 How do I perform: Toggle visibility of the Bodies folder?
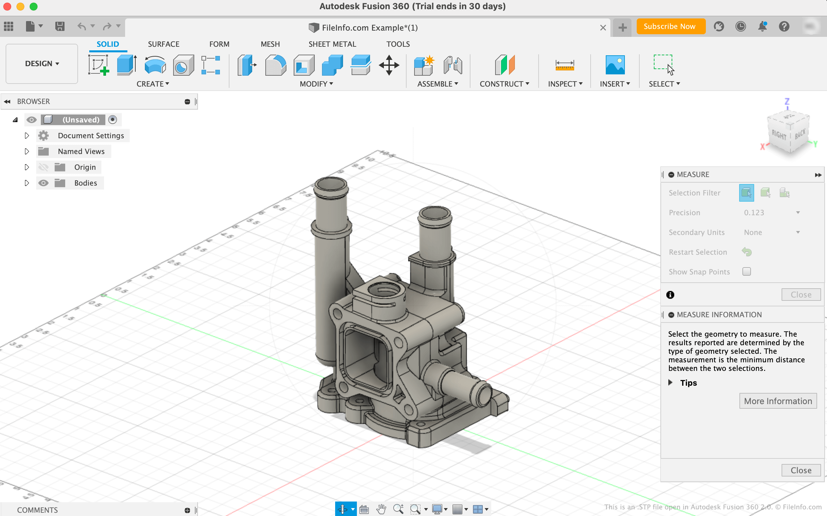43,183
